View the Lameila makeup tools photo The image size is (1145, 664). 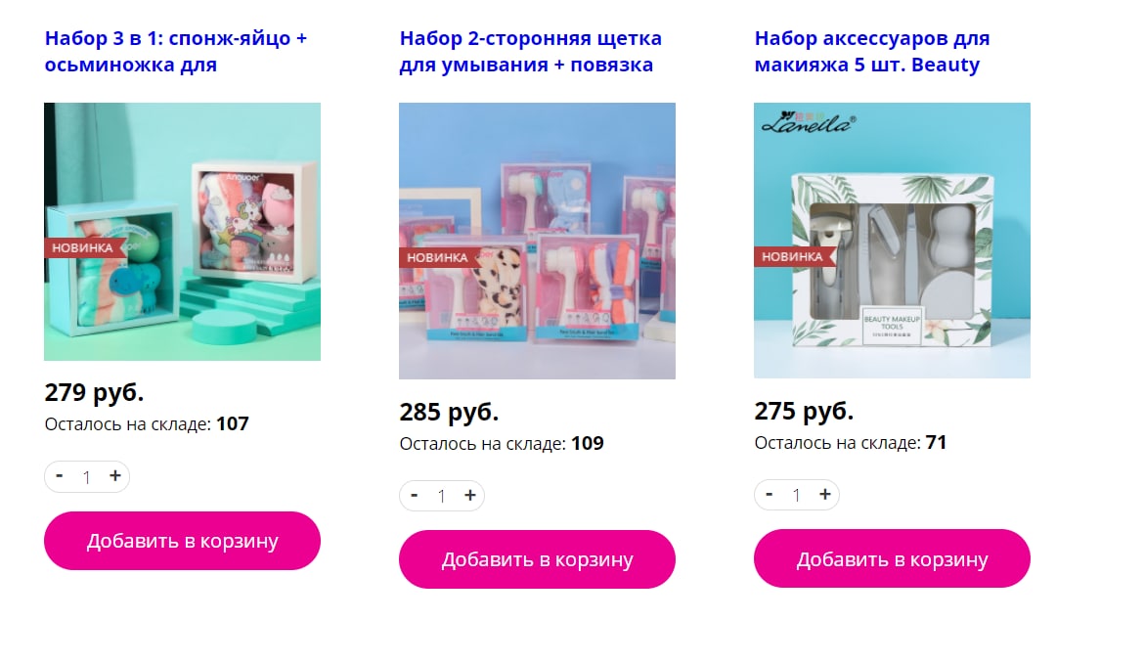[x=892, y=241]
